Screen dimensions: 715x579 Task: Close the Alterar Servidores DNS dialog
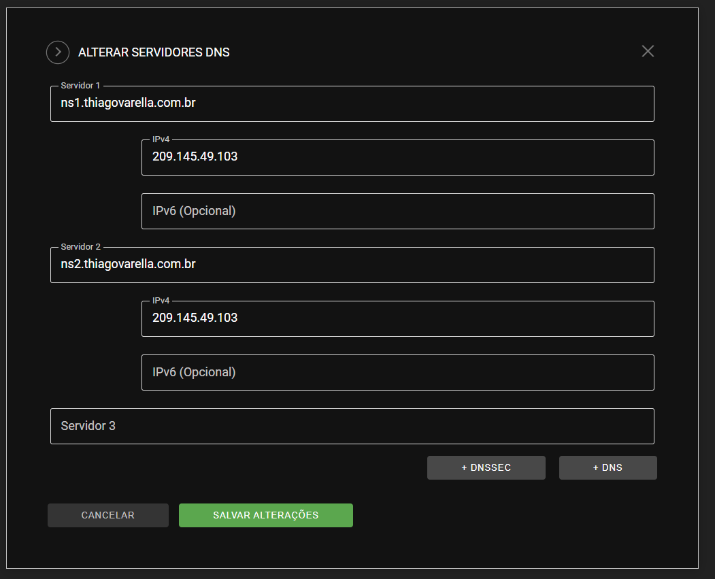[648, 51]
